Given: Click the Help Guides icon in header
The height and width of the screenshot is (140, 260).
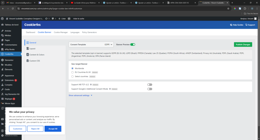Looking at the screenshot, I should (x=231, y=25).
